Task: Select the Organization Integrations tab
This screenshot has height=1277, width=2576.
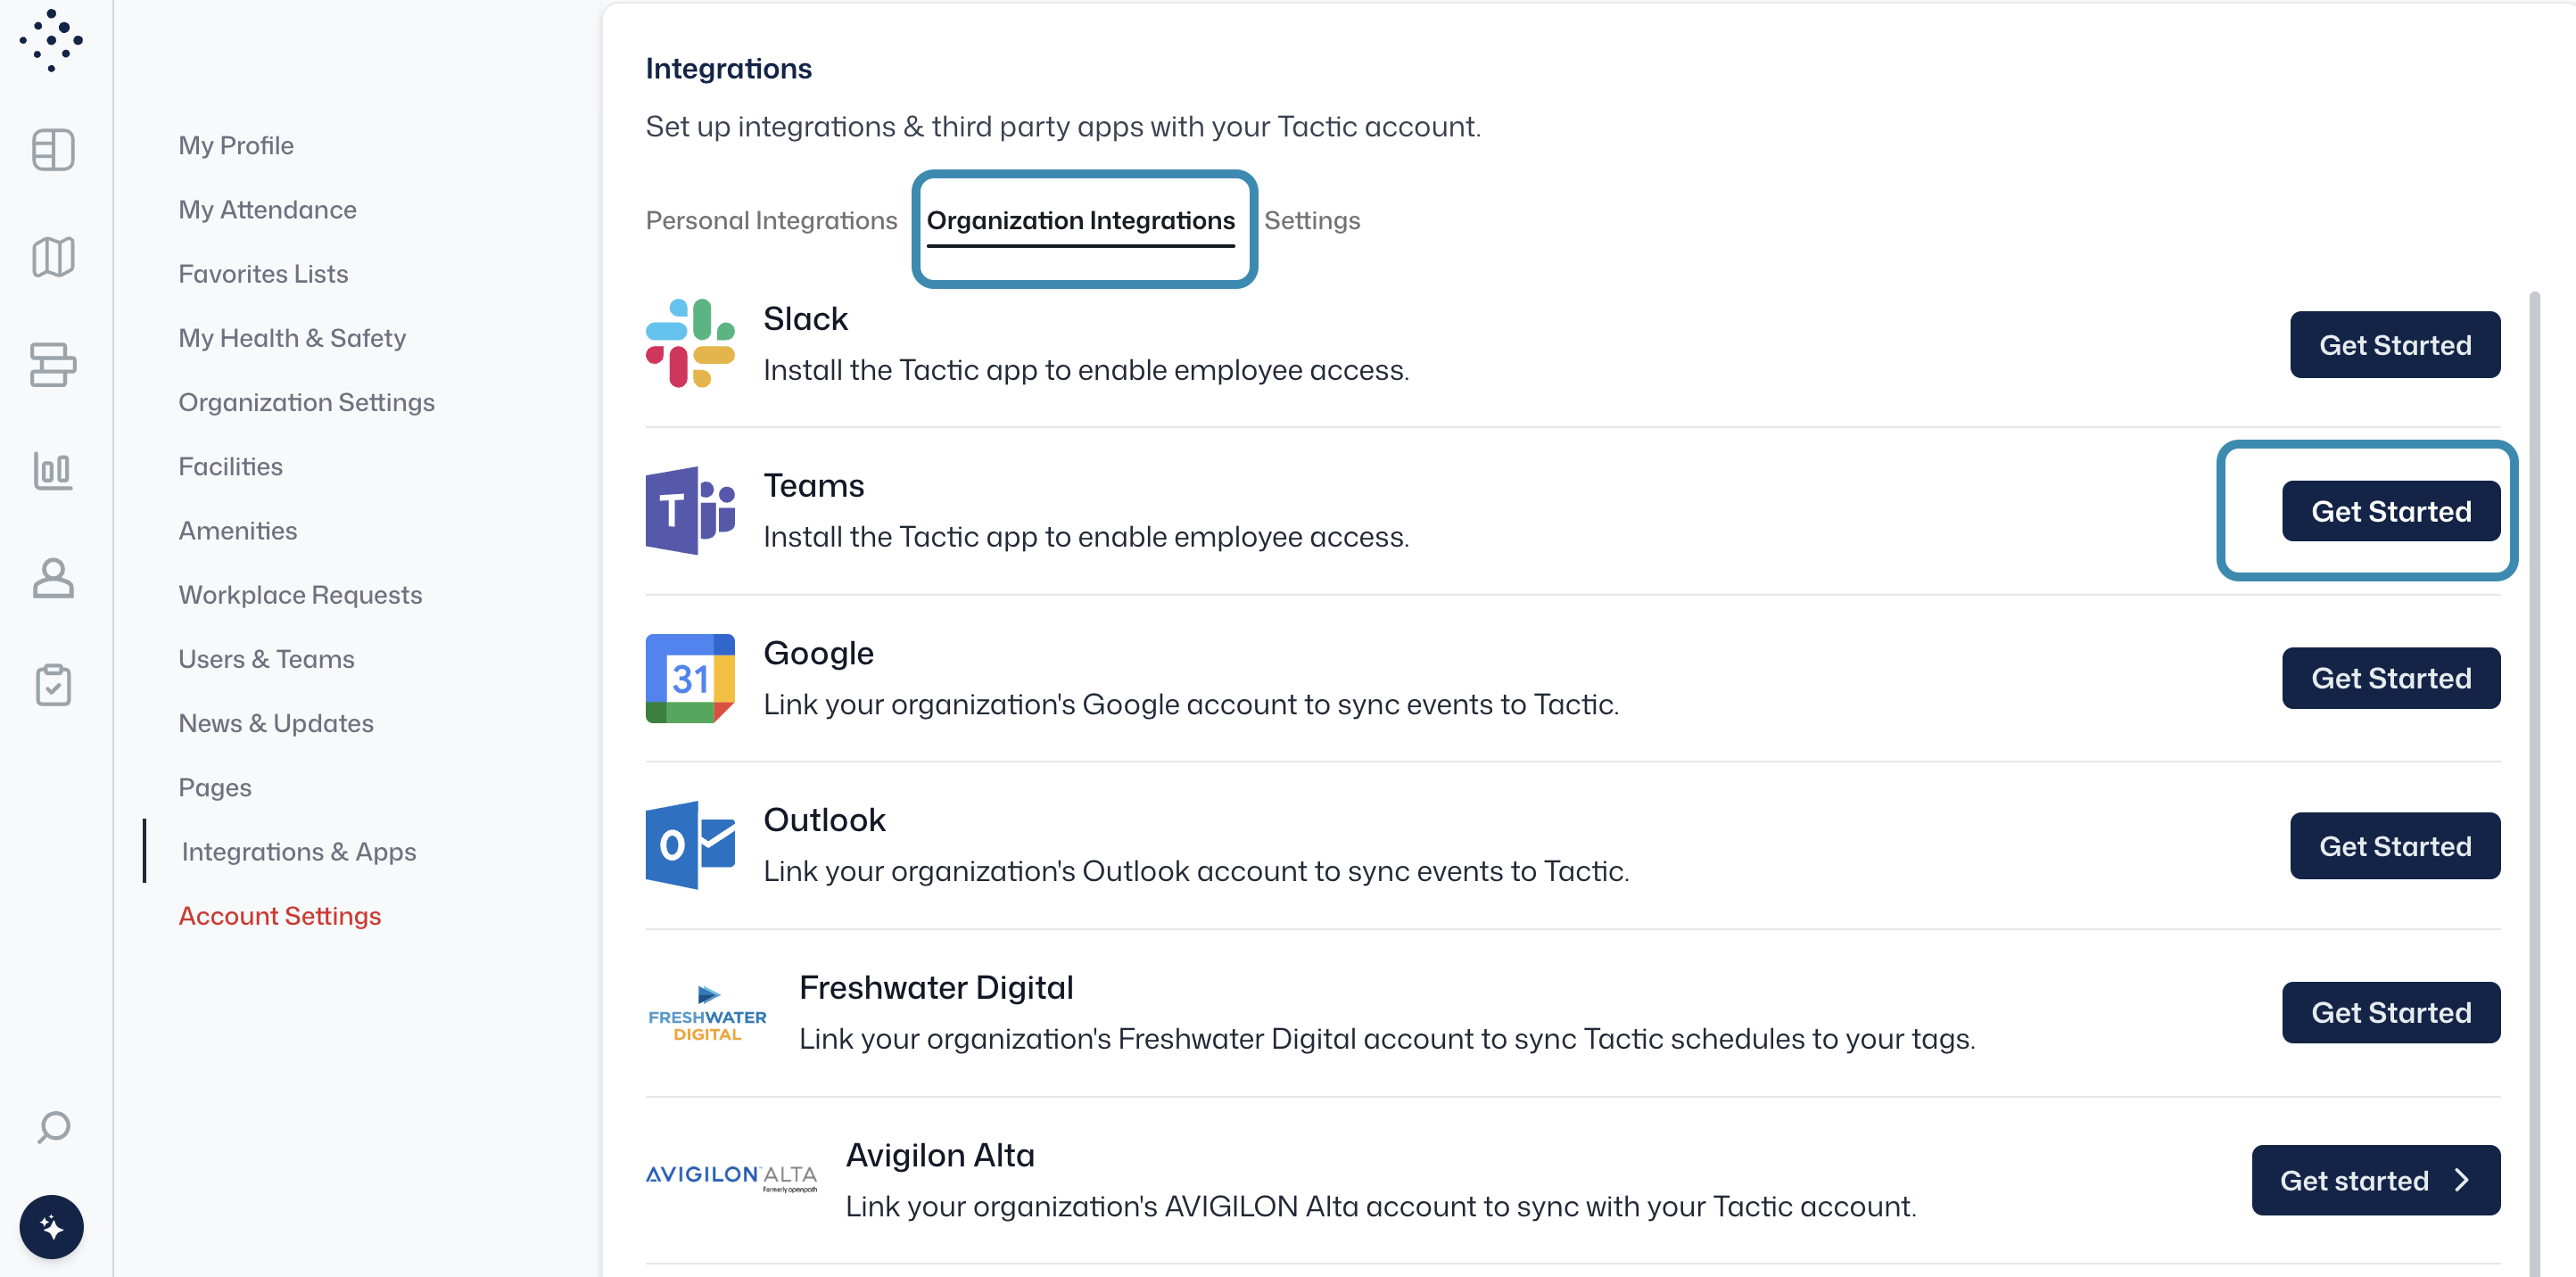Action: coord(1080,220)
